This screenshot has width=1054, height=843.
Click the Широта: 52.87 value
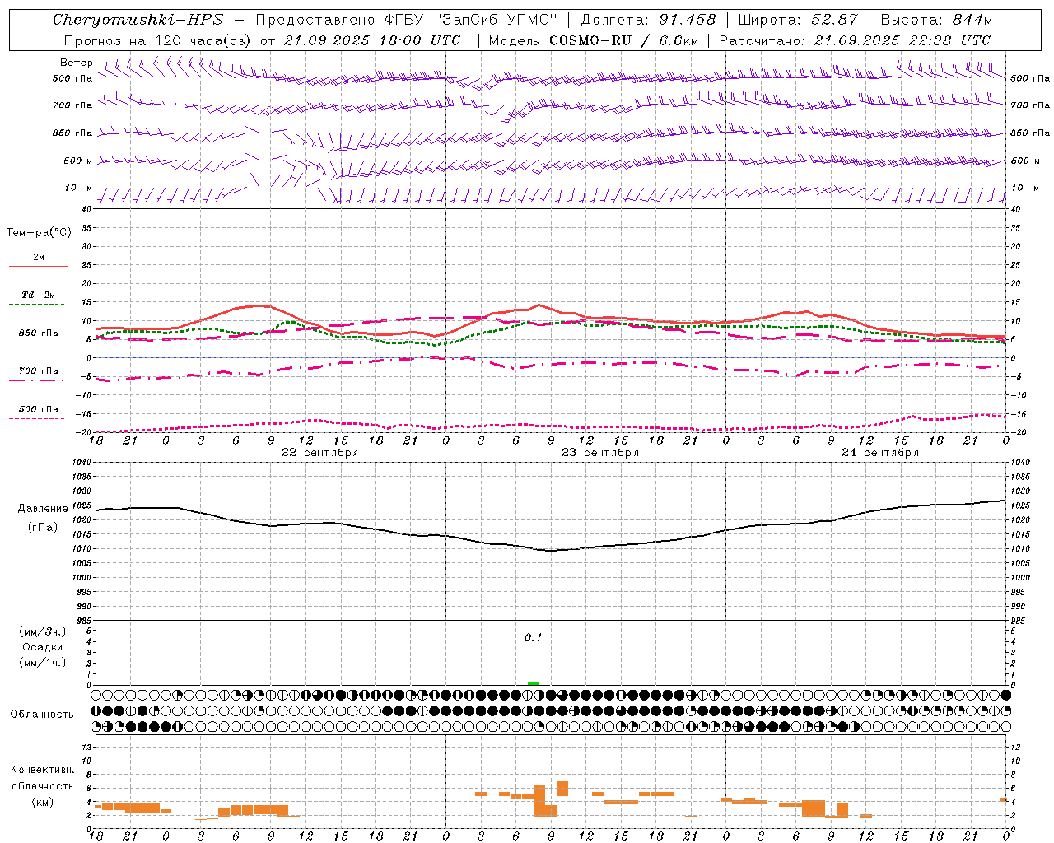[x=798, y=20]
